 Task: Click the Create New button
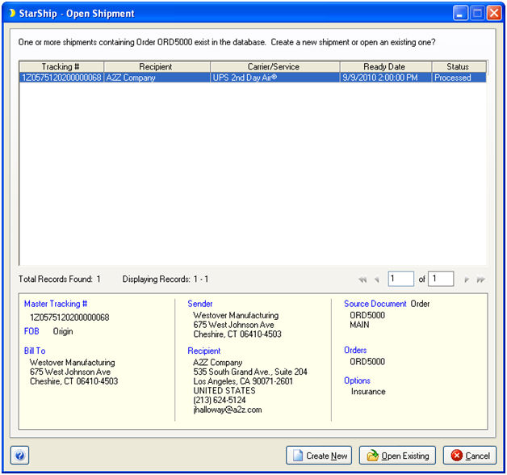pos(319,456)
